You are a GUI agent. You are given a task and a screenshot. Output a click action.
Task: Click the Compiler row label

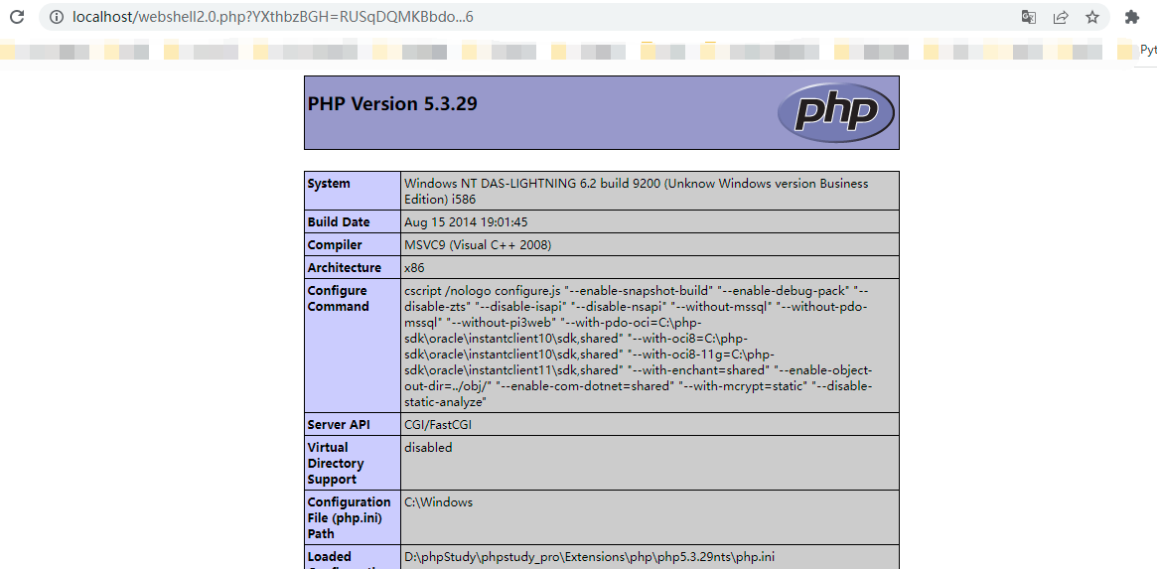click(335, 245)
